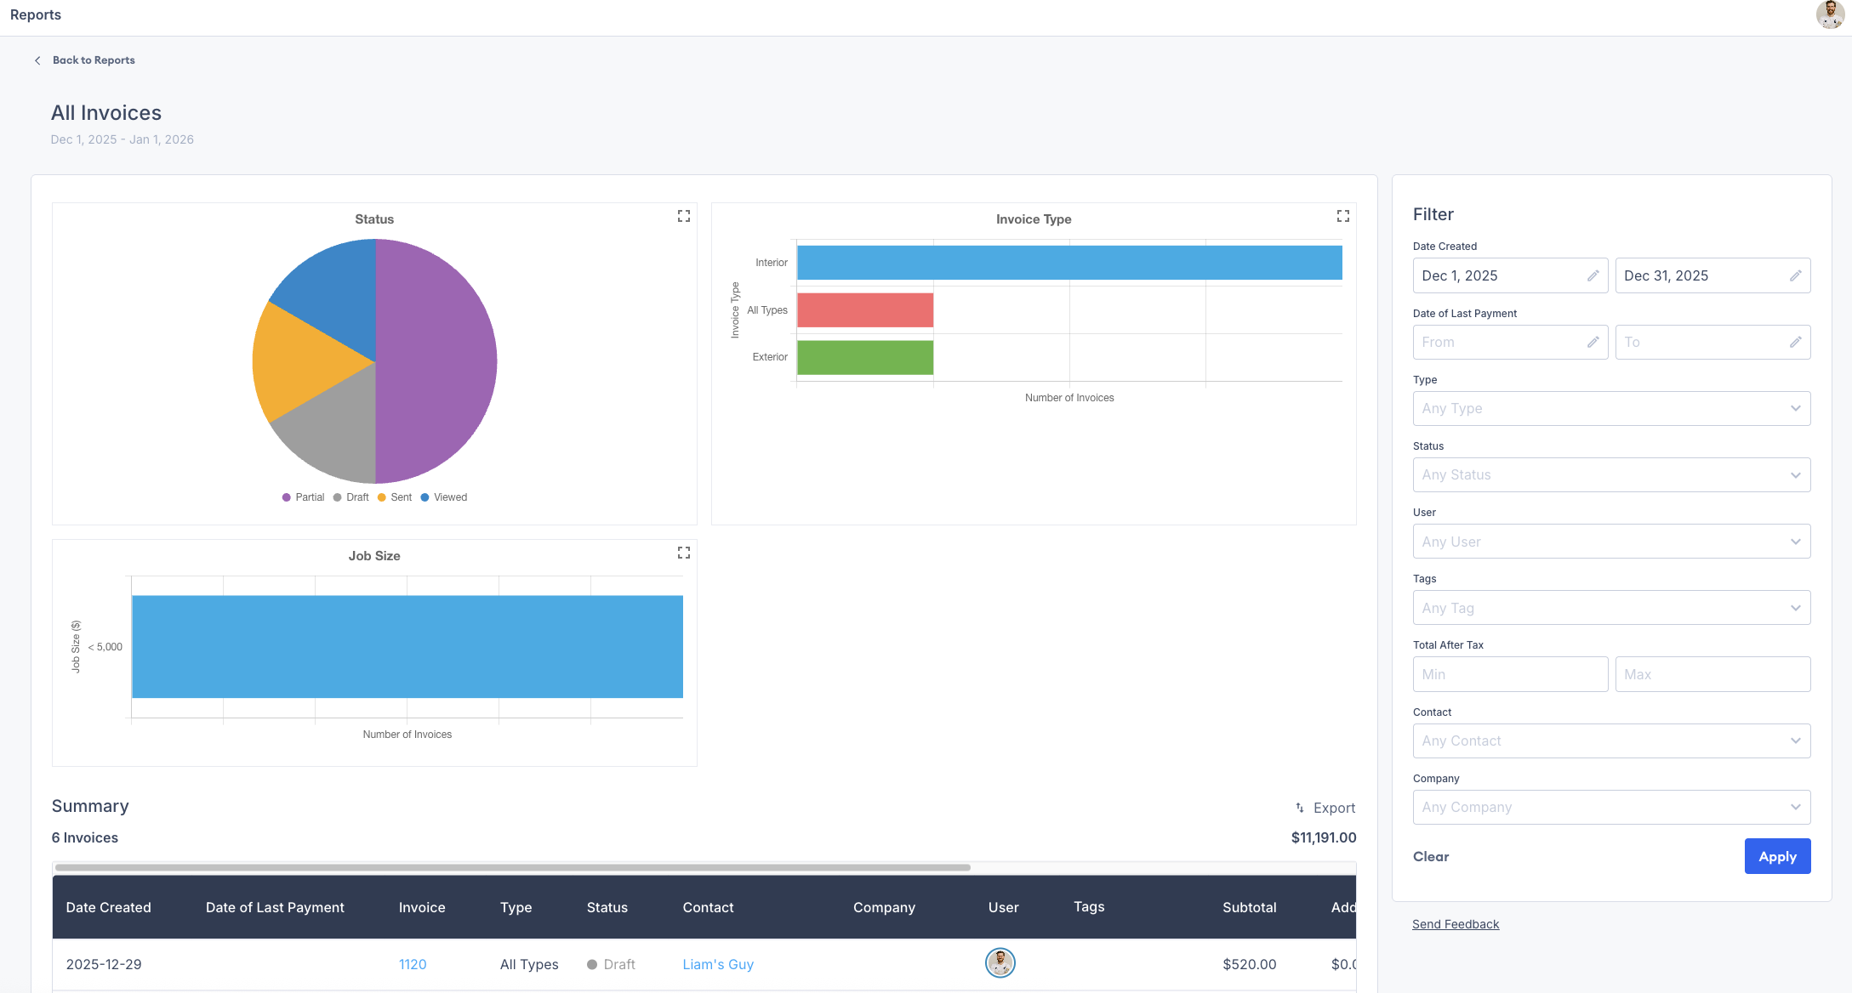Toggle the Viewed legend item in Status chart
This screenshot has width=1852, height=993.
pyautogui.click(x=444, y=497)
